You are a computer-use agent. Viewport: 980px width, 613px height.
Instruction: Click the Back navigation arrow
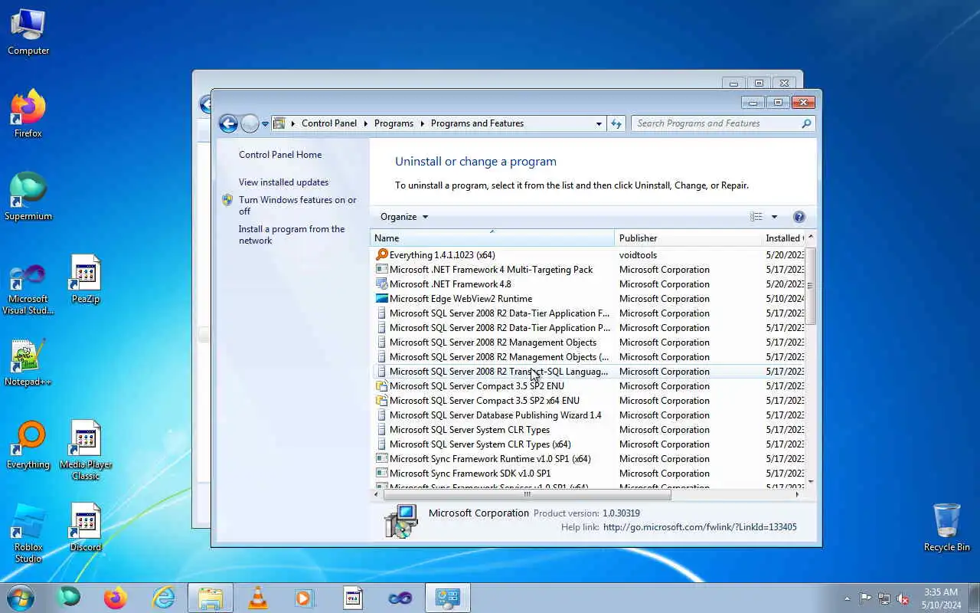[228, 123]
